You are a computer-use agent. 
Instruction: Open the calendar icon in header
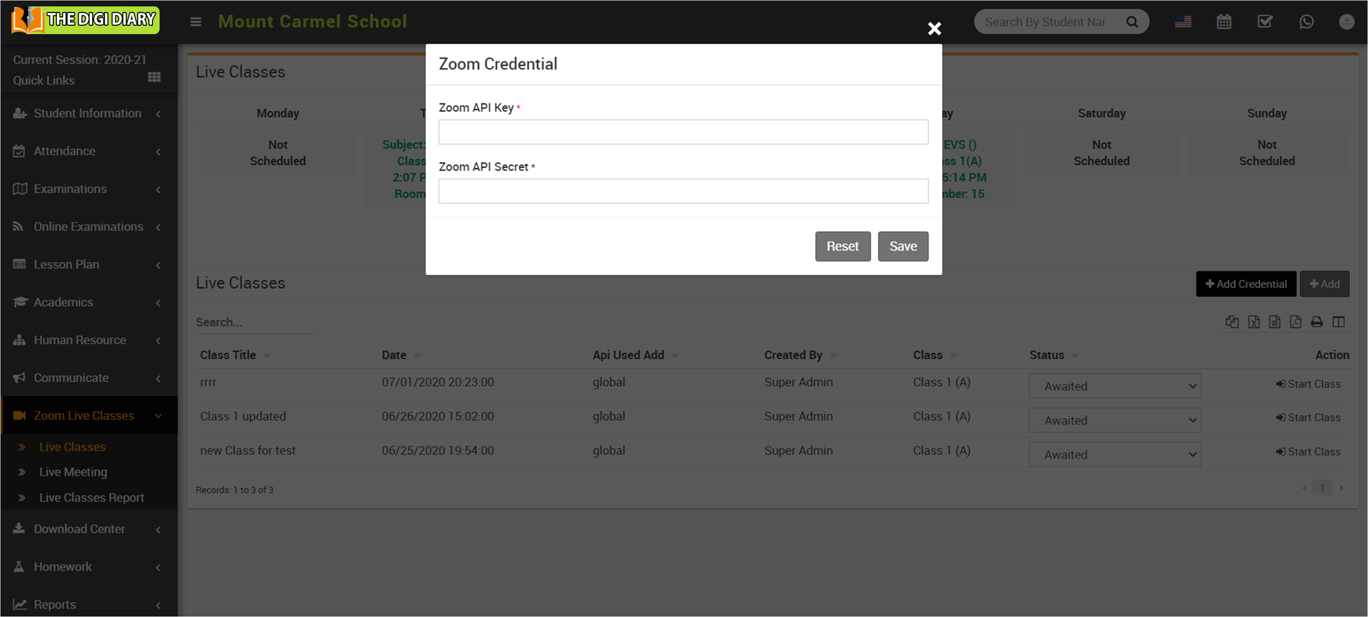point(1223,22)
